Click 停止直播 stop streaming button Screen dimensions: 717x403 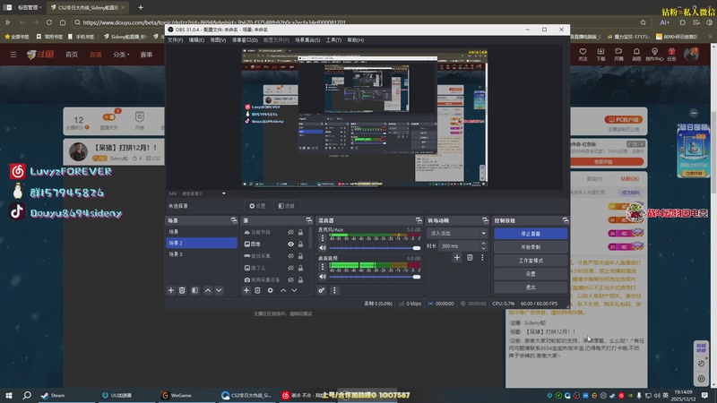pyautogui.click(x=531, y=234)
